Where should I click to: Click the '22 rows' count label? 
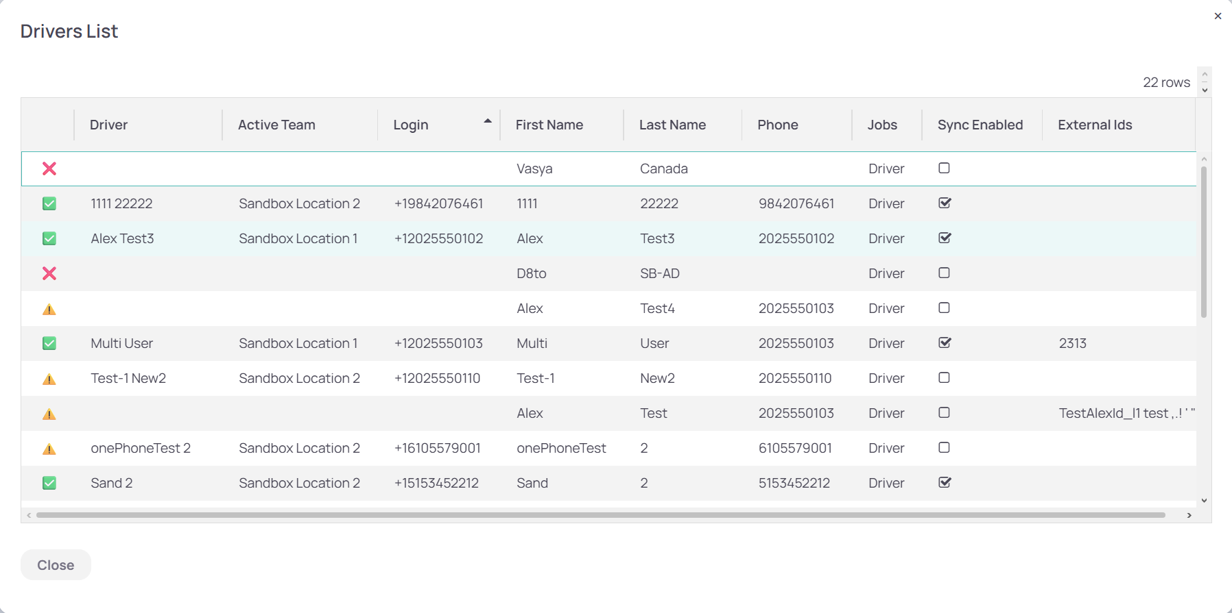[1166, 82]
